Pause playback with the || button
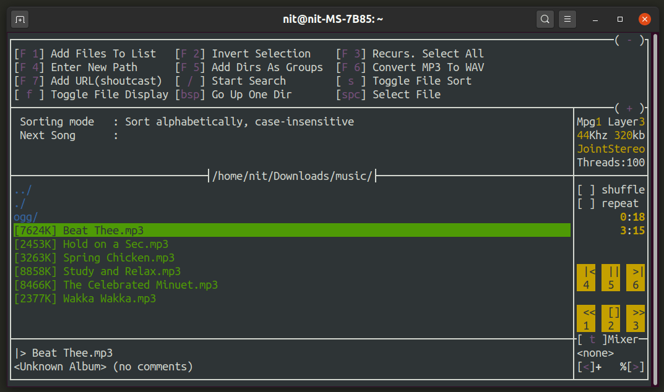This screenshot has width=664, height=392. (x=610, y=277)
